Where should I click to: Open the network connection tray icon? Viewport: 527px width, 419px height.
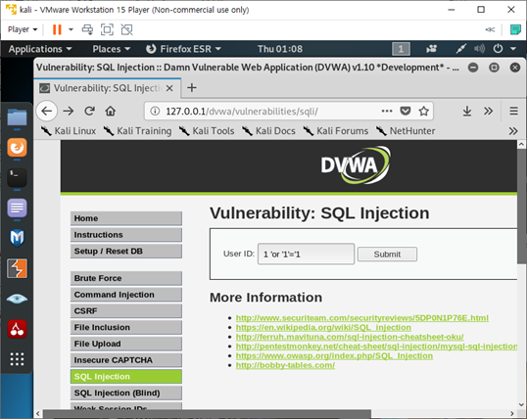pos(461,49)
